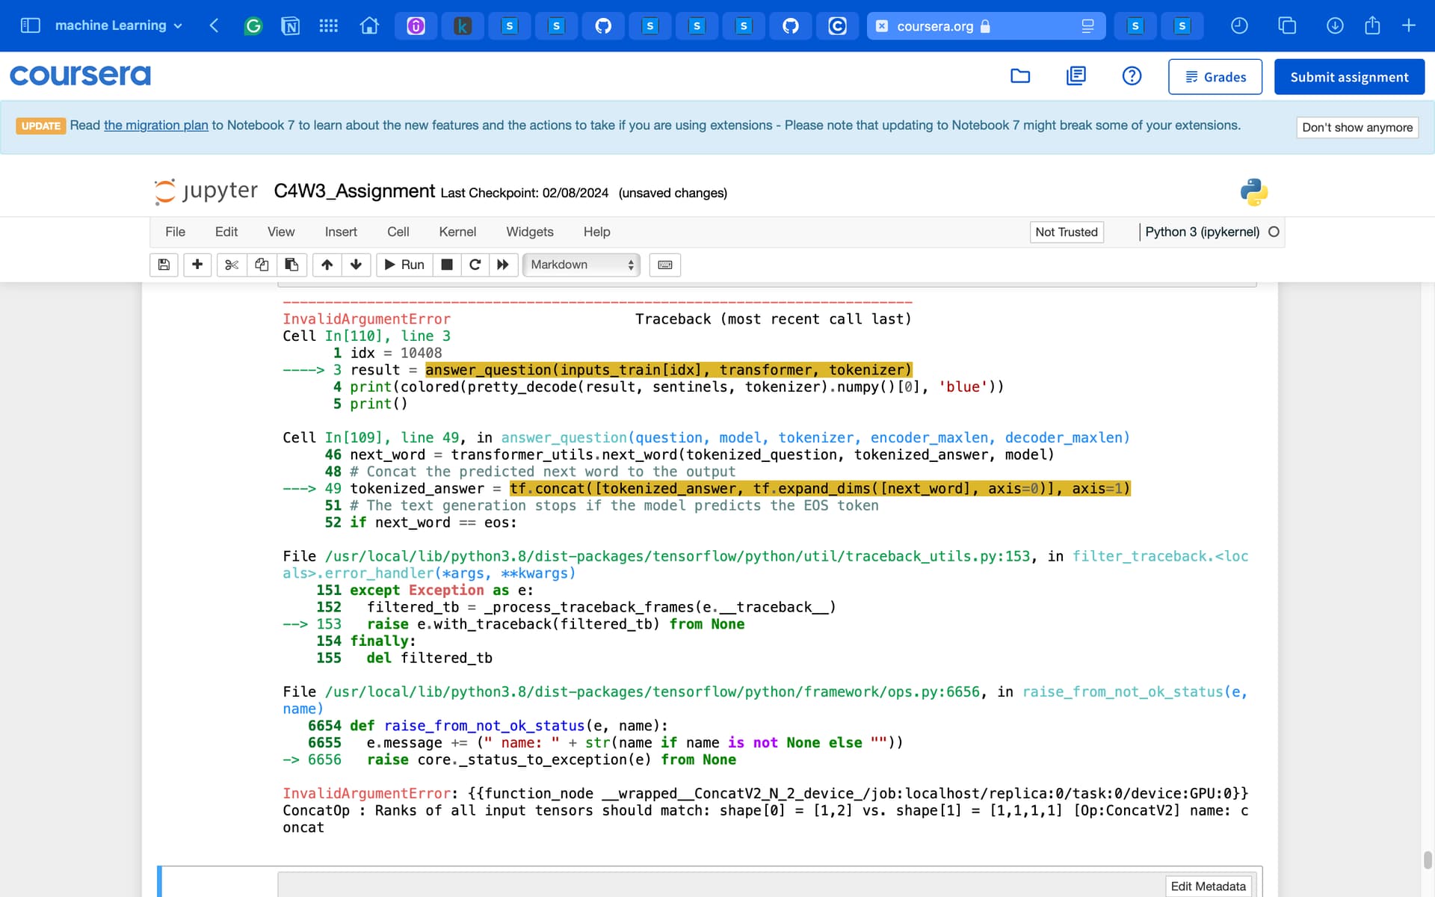The image size is (1435, 897).
Task: Copy selected cells icon in toolbar
Action: coord(262,265)
